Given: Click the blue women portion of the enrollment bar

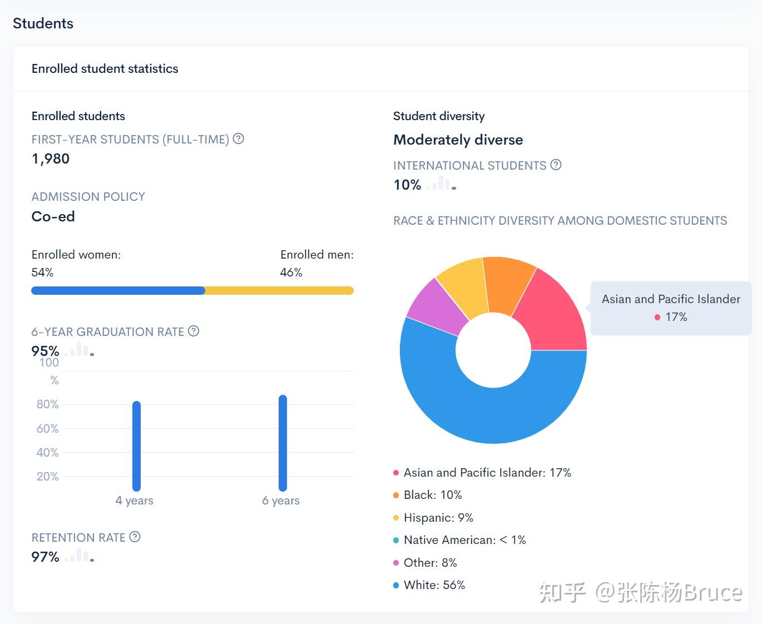Looking at the screenshot, I should (117, 290).
